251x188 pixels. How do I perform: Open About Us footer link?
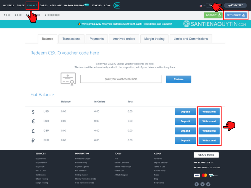click(158, 159)
